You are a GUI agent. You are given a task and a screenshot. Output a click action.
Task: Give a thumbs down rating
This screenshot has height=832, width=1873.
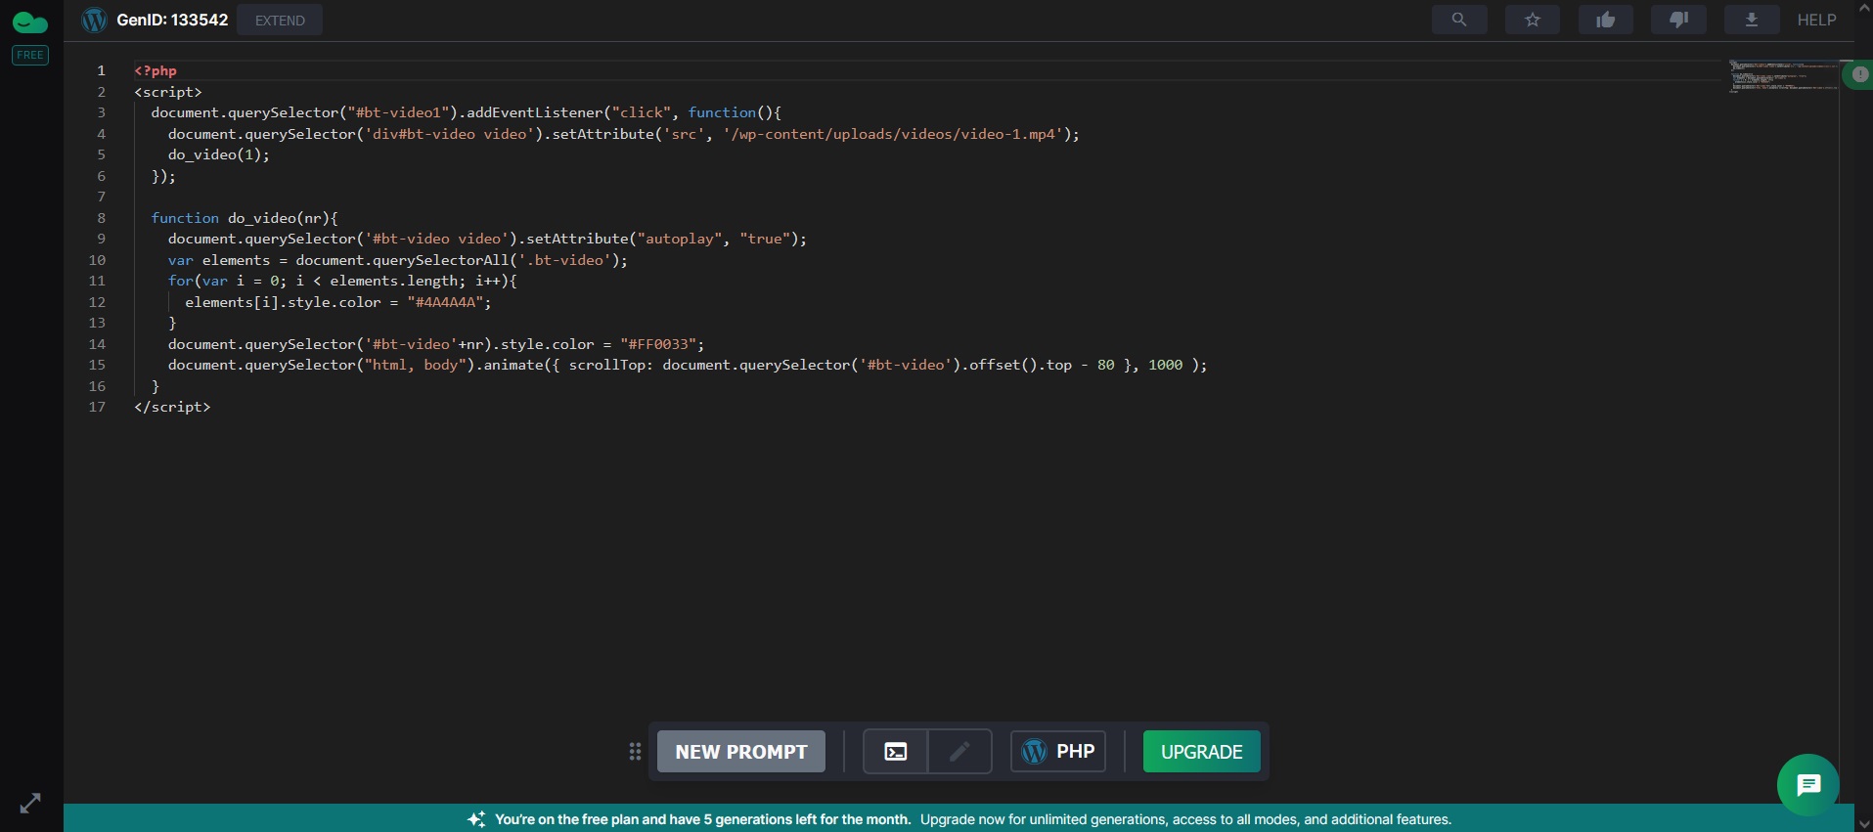pos(1678,20)
